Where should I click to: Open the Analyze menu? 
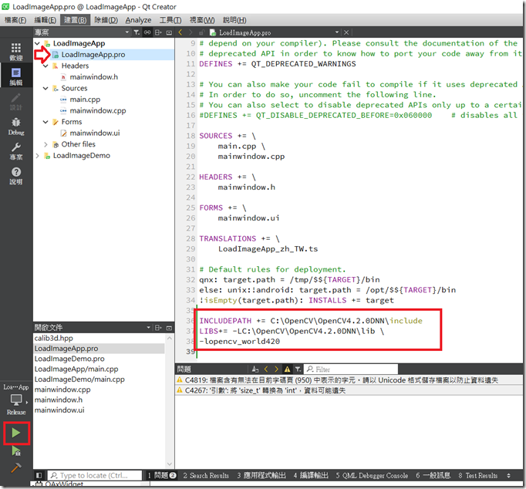coord(138,20)
